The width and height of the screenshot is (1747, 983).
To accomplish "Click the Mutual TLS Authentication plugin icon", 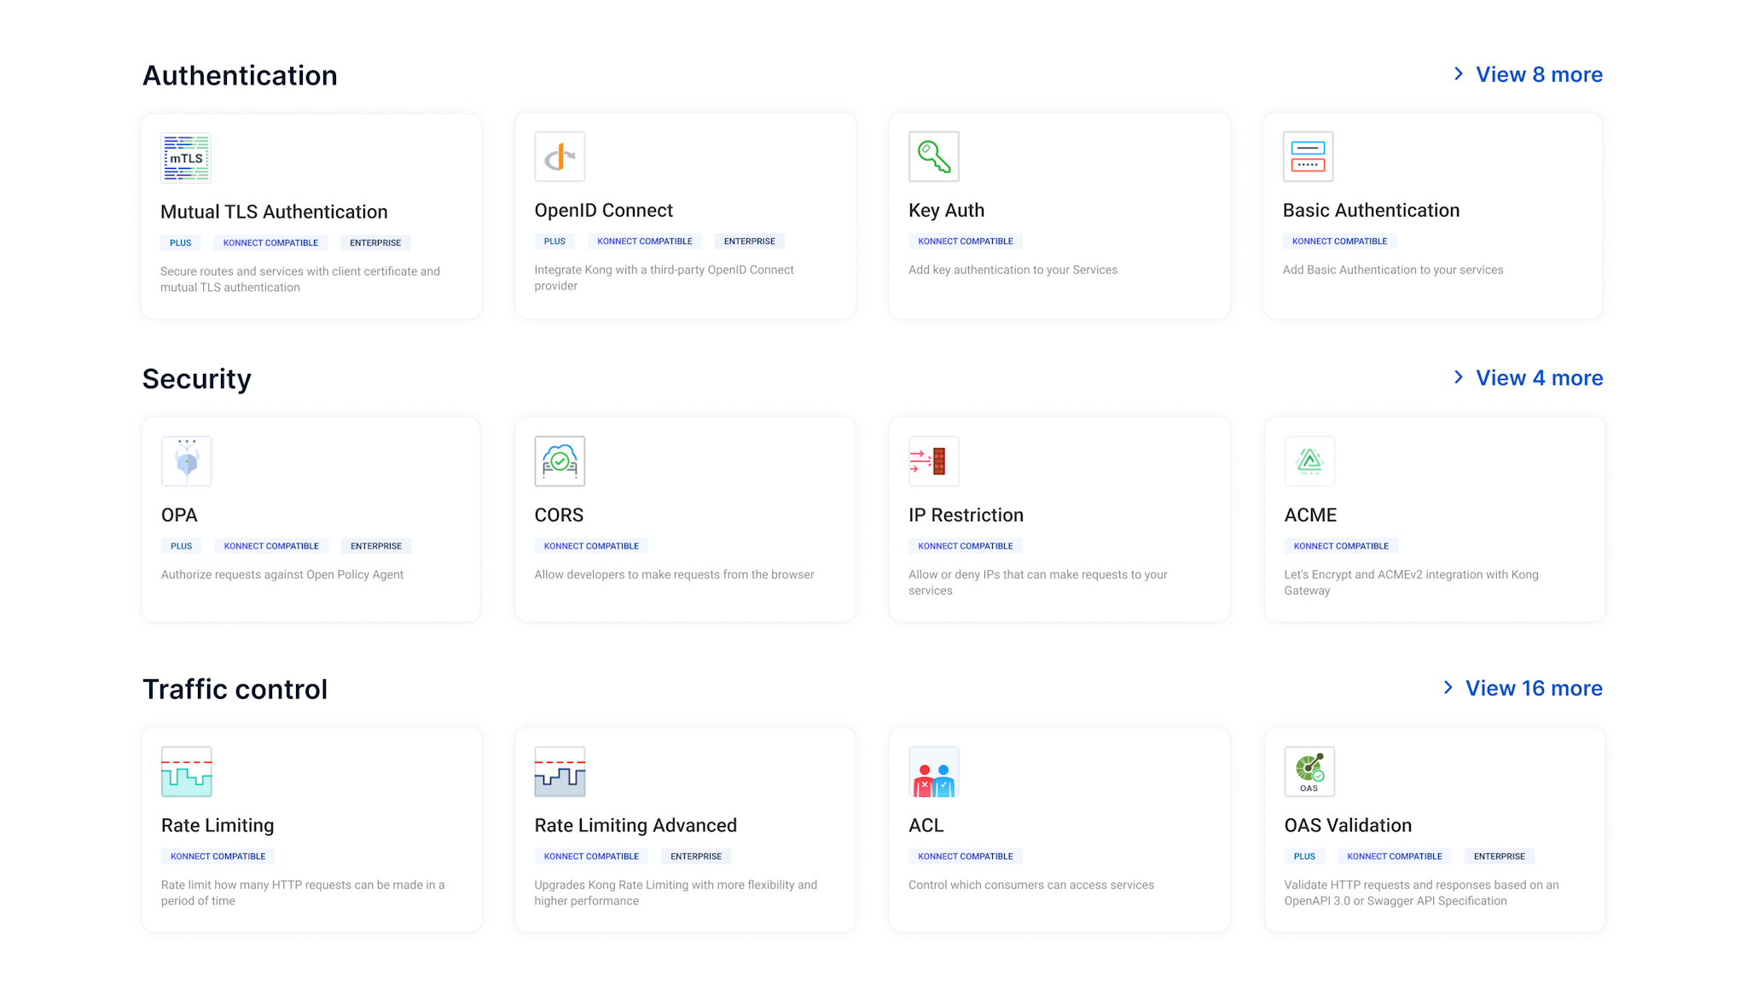I will click(185, 157).
